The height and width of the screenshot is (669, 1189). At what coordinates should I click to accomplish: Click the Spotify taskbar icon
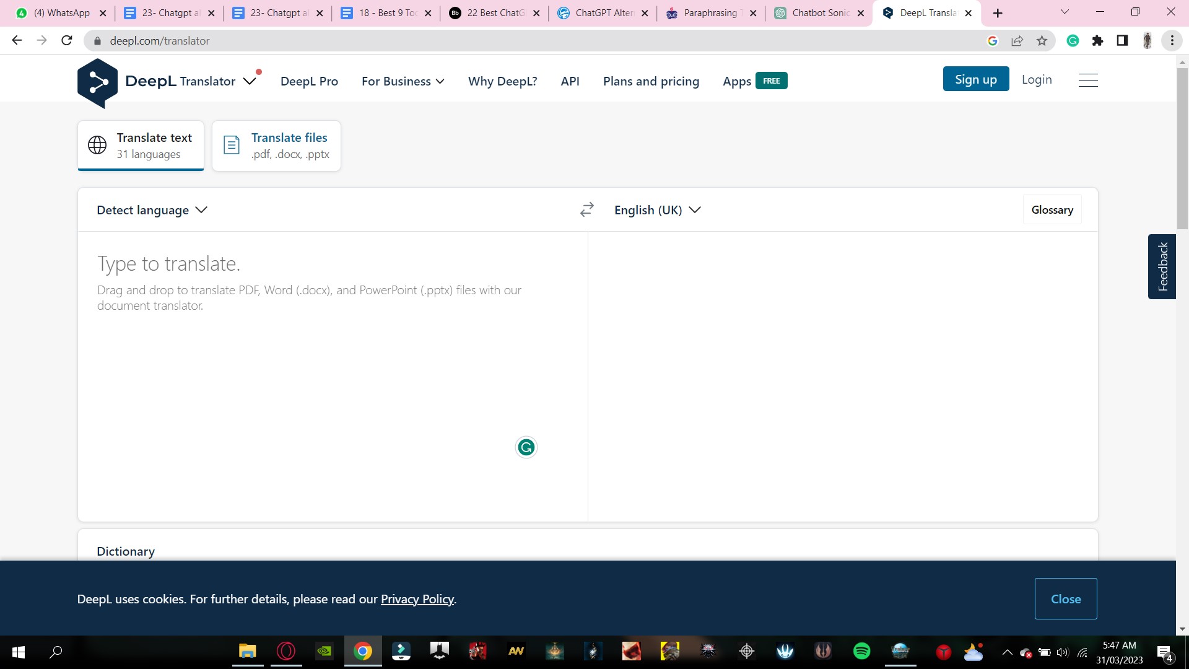click(861, 651)
